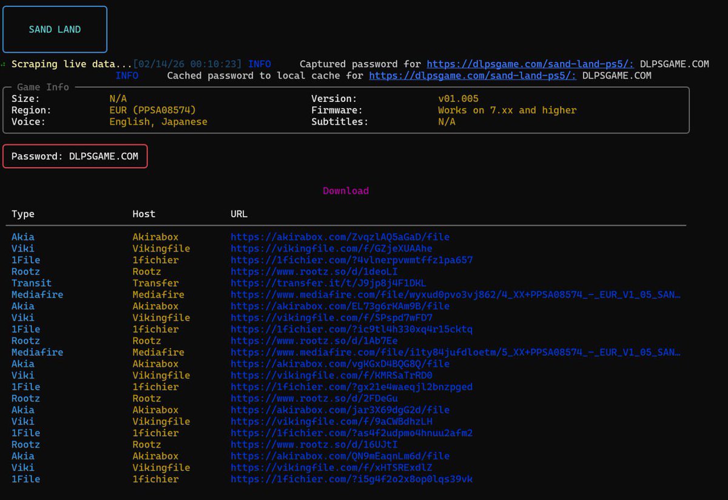Open the rootz.so 1deoLI link

click(x=314, y=271)
